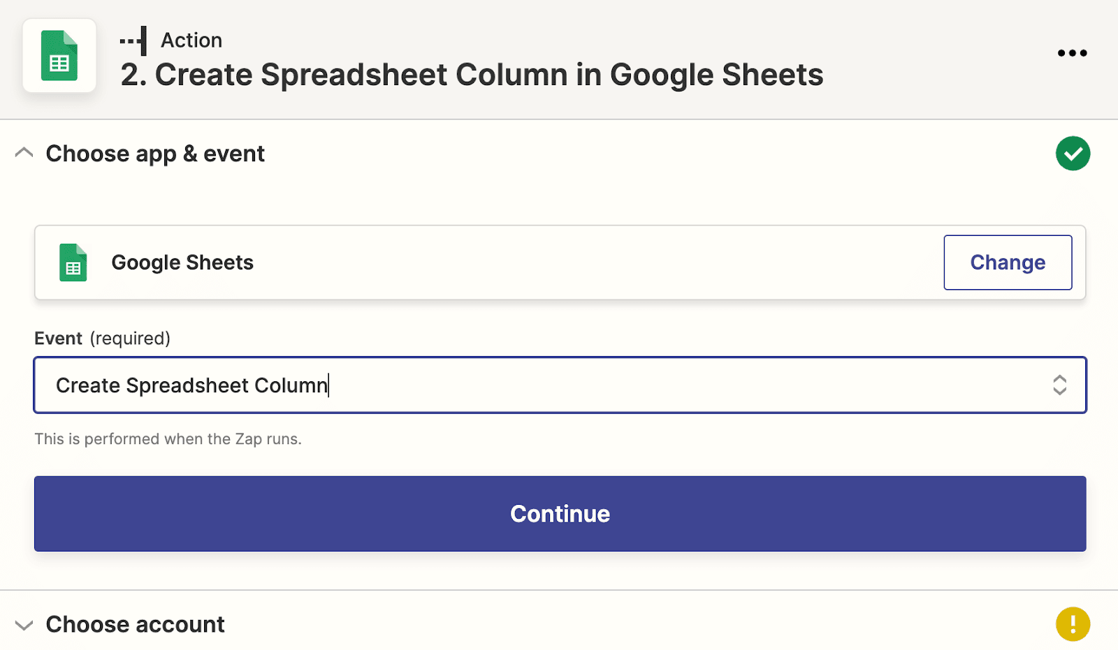The width and height of the screenshot is (1118, 650).
Task: Collapse the Choose app & event chevron
Action: point(24,153)
